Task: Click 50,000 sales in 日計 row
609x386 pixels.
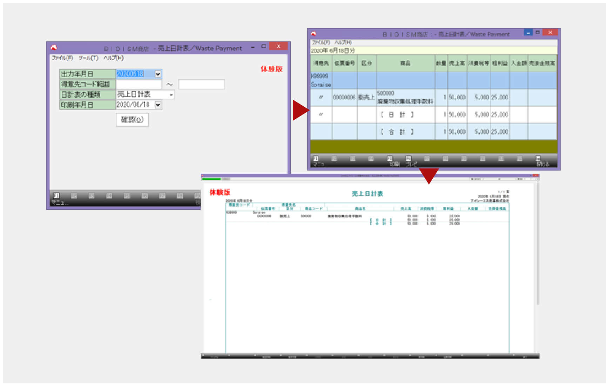Action: 457,114
